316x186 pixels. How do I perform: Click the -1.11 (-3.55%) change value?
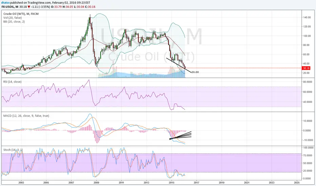click(x=40, y=7)
